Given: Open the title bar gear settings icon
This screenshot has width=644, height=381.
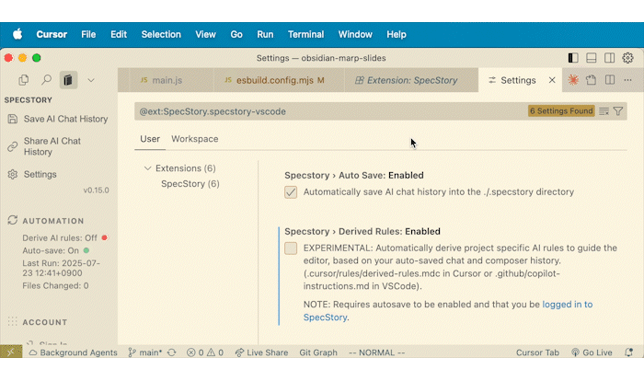Looking at the screenshot, I should [x=627, y=58].
